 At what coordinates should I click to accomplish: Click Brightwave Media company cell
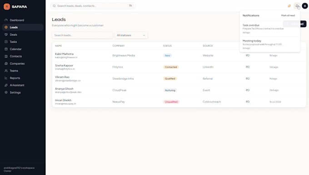point(124,55)
